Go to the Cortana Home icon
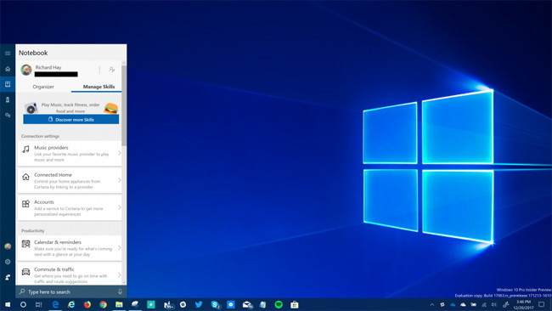552x311 pixels. (x=8, y=69)
